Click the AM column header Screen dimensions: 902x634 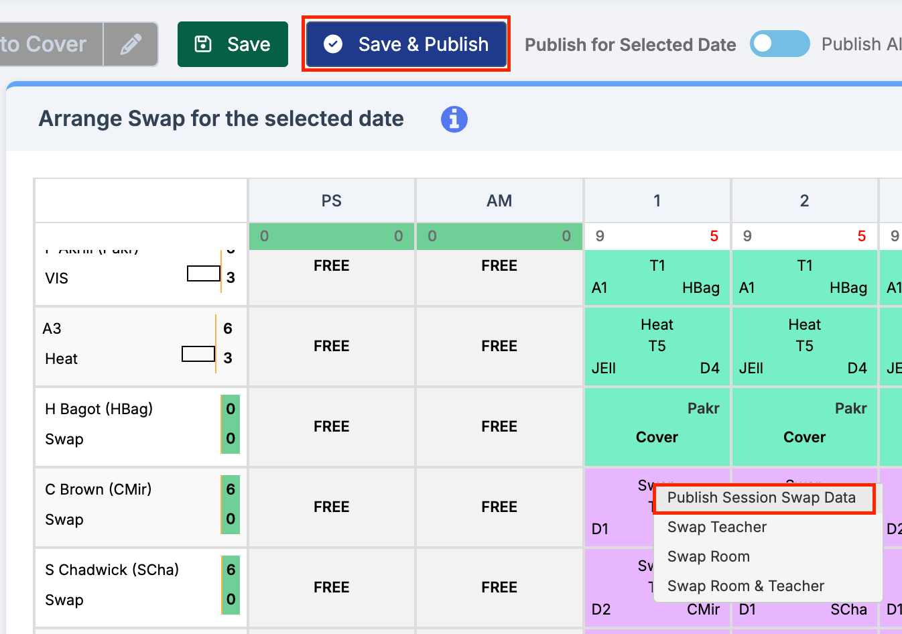tap(499, 201)
